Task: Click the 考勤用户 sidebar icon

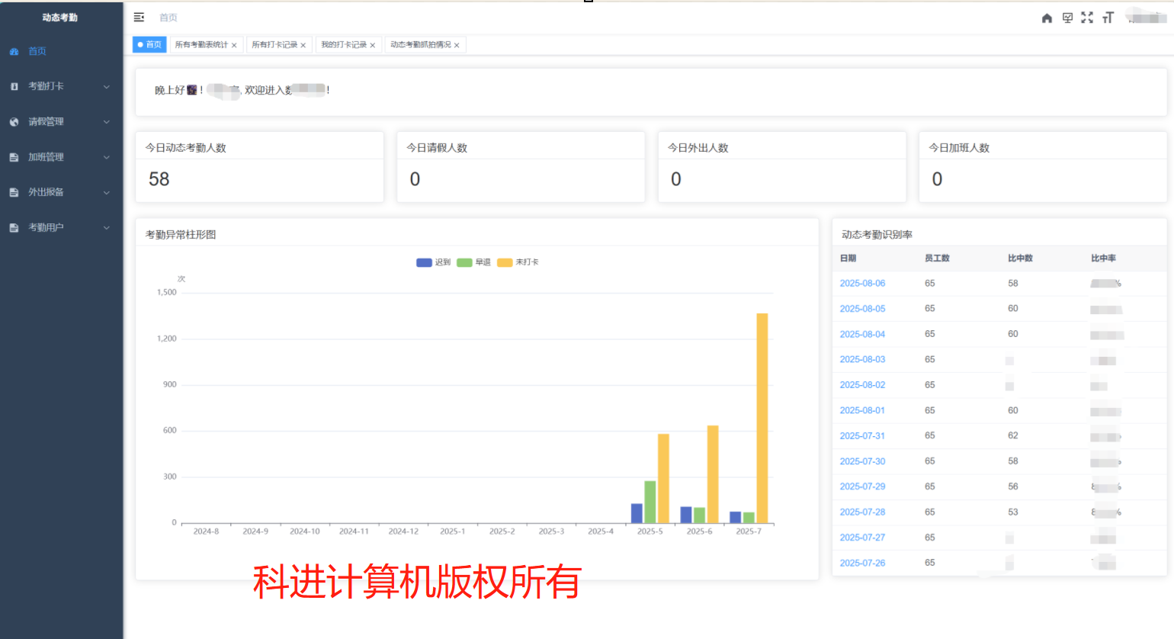Action: tap(14, 227)
